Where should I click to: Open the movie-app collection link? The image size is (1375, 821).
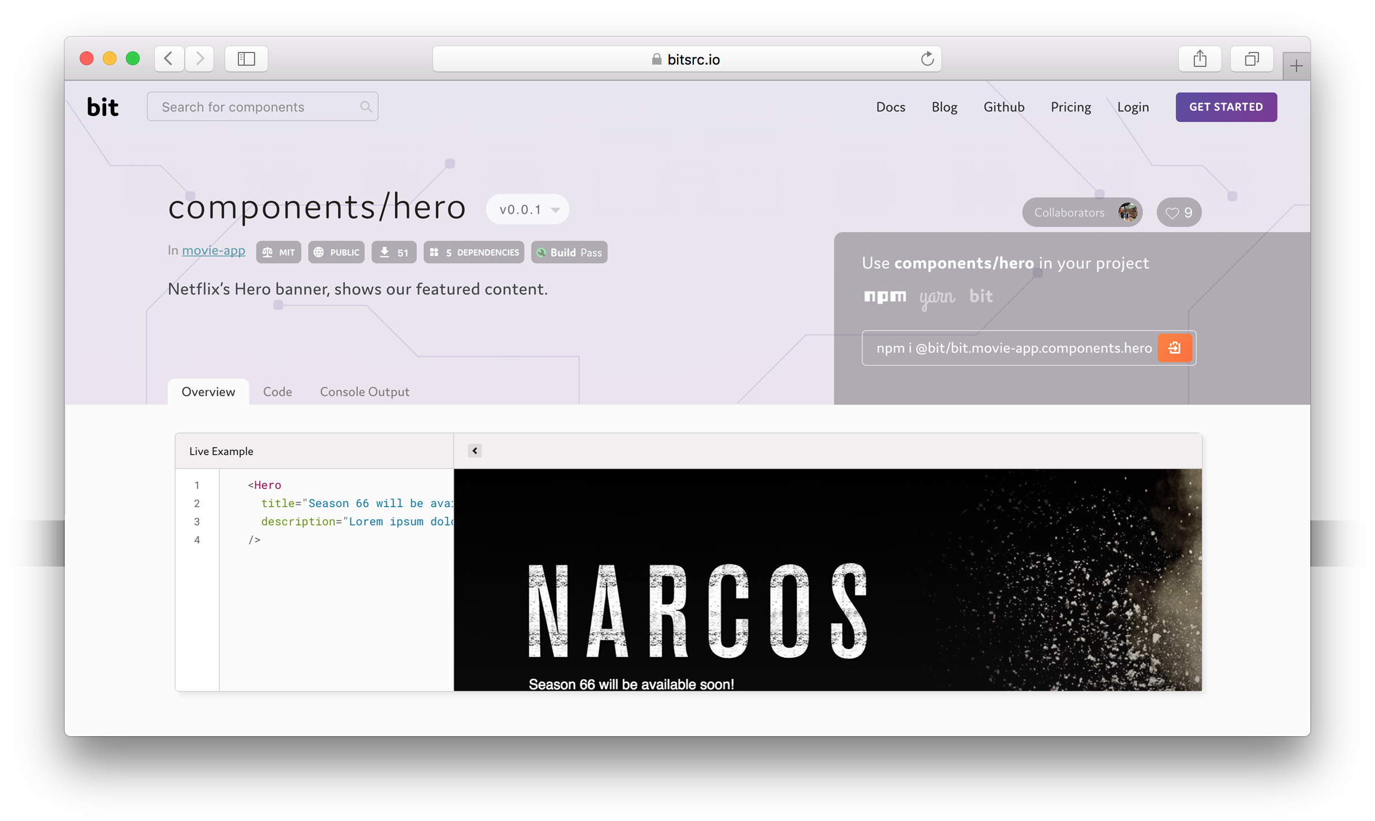pyautogui.click(x=213, y=250)
